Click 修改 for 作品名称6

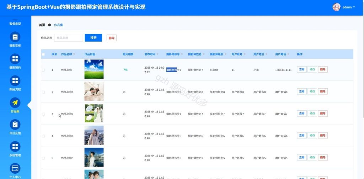click(312, 135)
